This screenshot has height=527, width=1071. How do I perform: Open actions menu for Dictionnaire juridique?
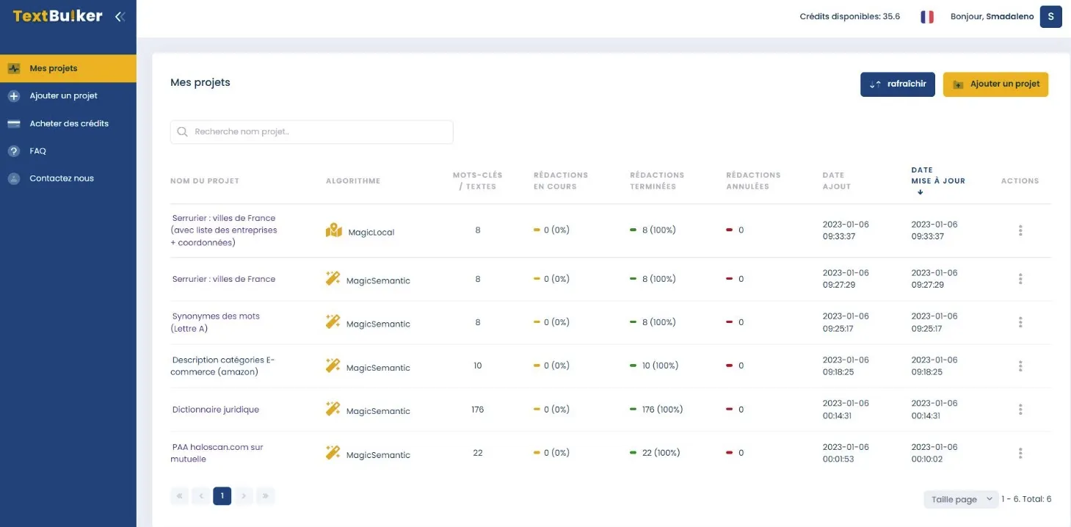[1020, 410]
